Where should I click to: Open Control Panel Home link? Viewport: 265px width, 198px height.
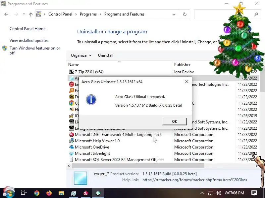tap(27, 29)
